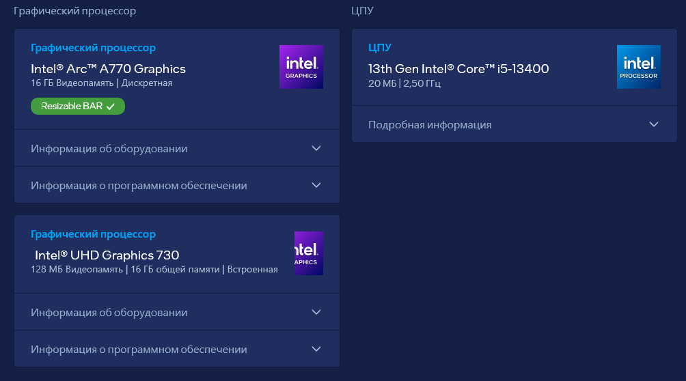The width and height of the screenshot is (686, 381).
Task: Click the checkmark inside the Resizable BAR badge
Action: click(x=111, y=107)
